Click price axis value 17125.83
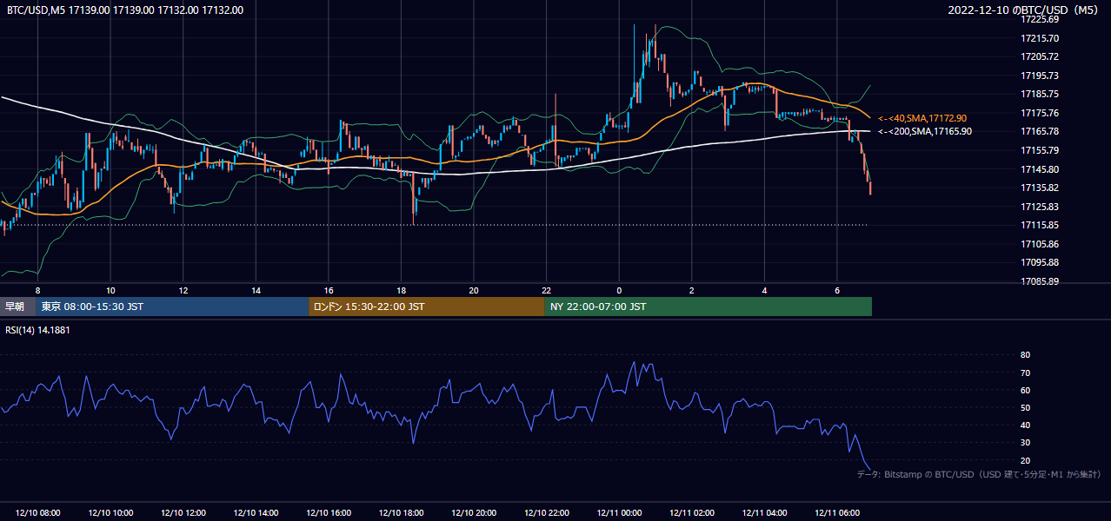The width and height of the screenshot is (1111, 521). [x=1040, y=207]
